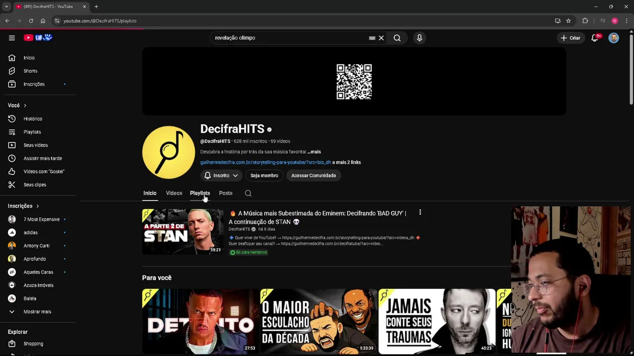
Task: Search within channel magnifier icon
Action: 248,193
